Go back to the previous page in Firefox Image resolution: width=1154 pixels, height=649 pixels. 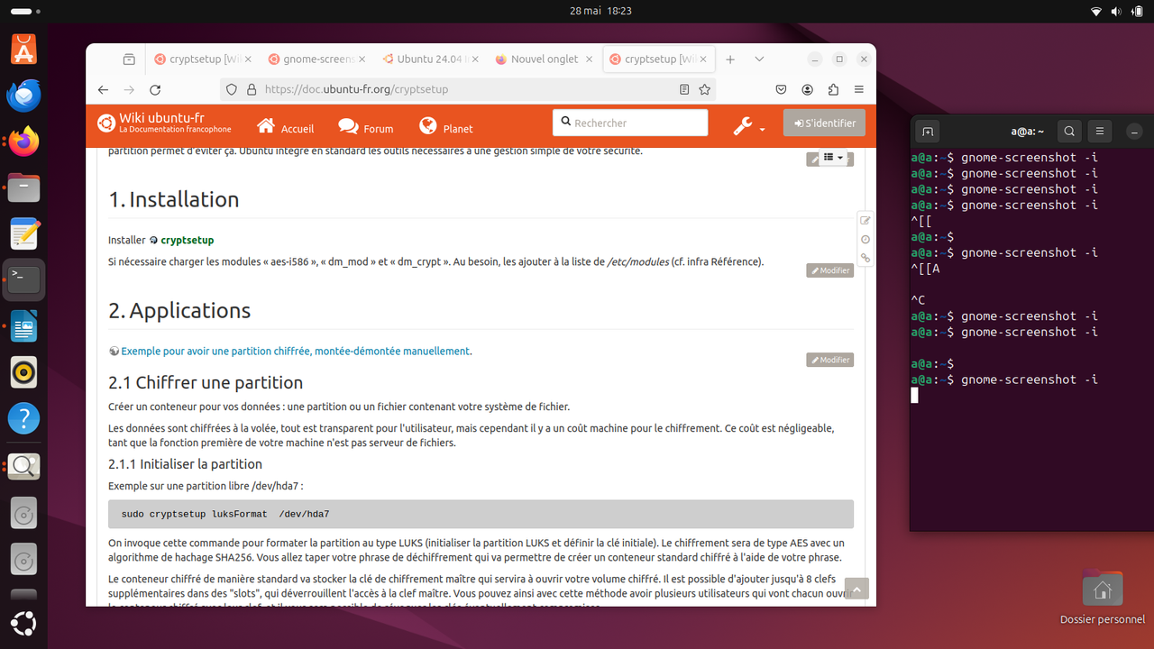pos(103,90)
